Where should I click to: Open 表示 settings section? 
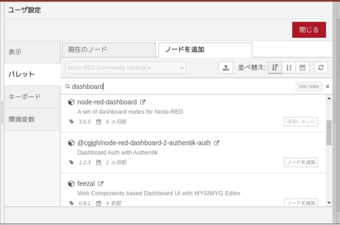pyautogui.click(x=32, y=52)
